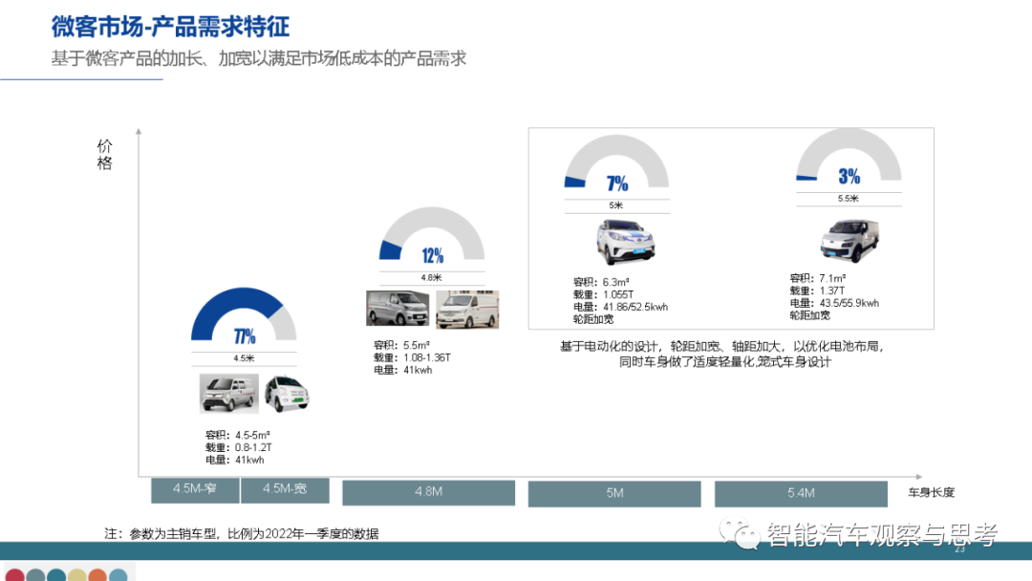Toggle the 5.4M length segment

[801, 493]
